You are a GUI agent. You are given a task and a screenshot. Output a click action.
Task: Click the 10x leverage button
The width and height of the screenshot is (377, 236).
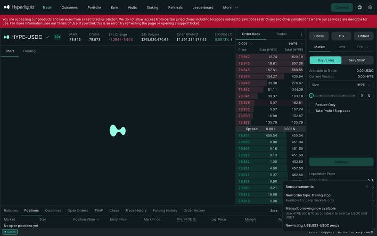click(341, 36)
